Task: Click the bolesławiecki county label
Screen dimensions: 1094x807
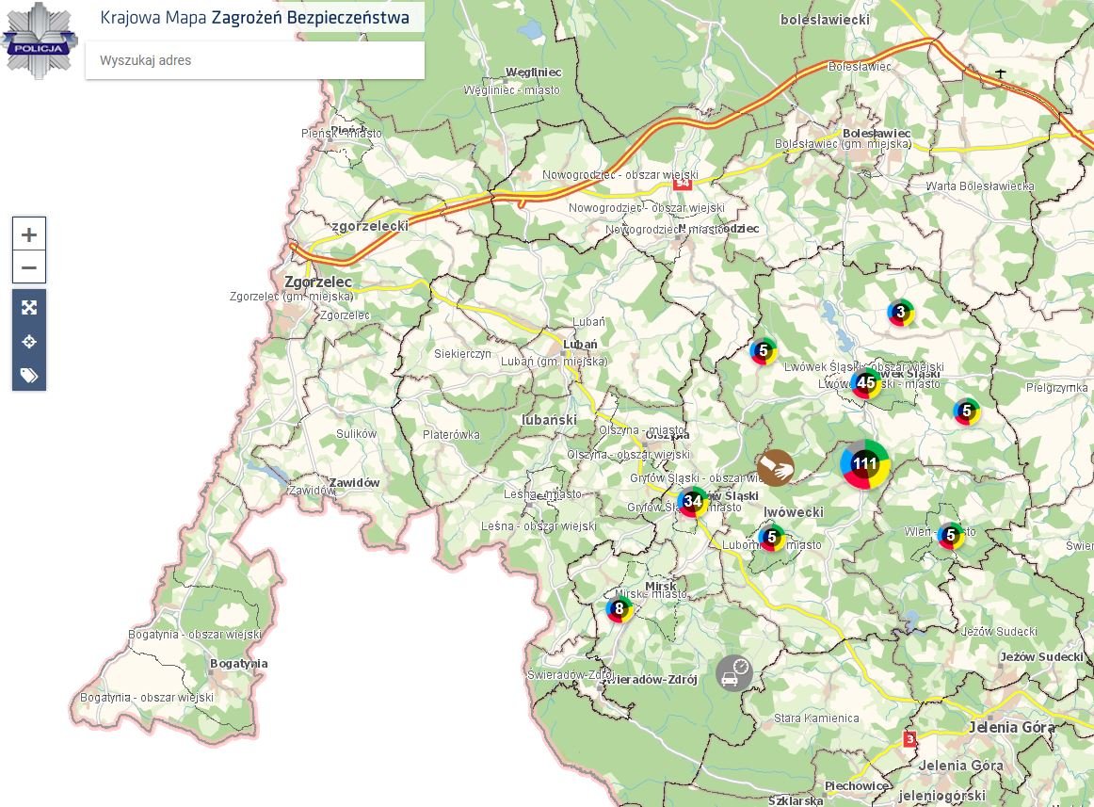Action: (x=825, y=20)
